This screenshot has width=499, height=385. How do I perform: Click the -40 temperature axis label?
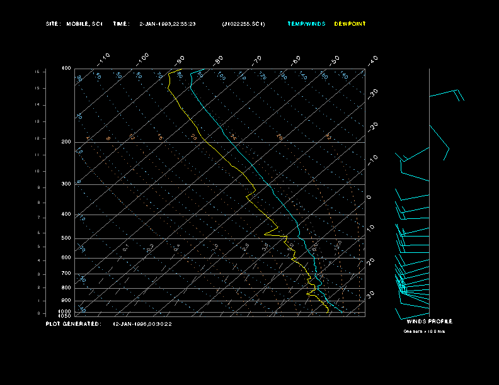click(372, 59)
